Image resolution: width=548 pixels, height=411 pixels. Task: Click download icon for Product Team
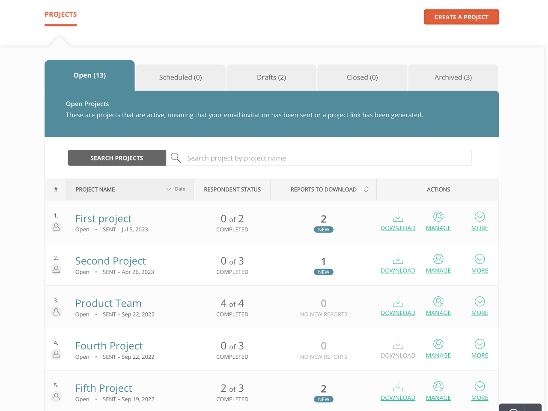click(x=398, y=301)
